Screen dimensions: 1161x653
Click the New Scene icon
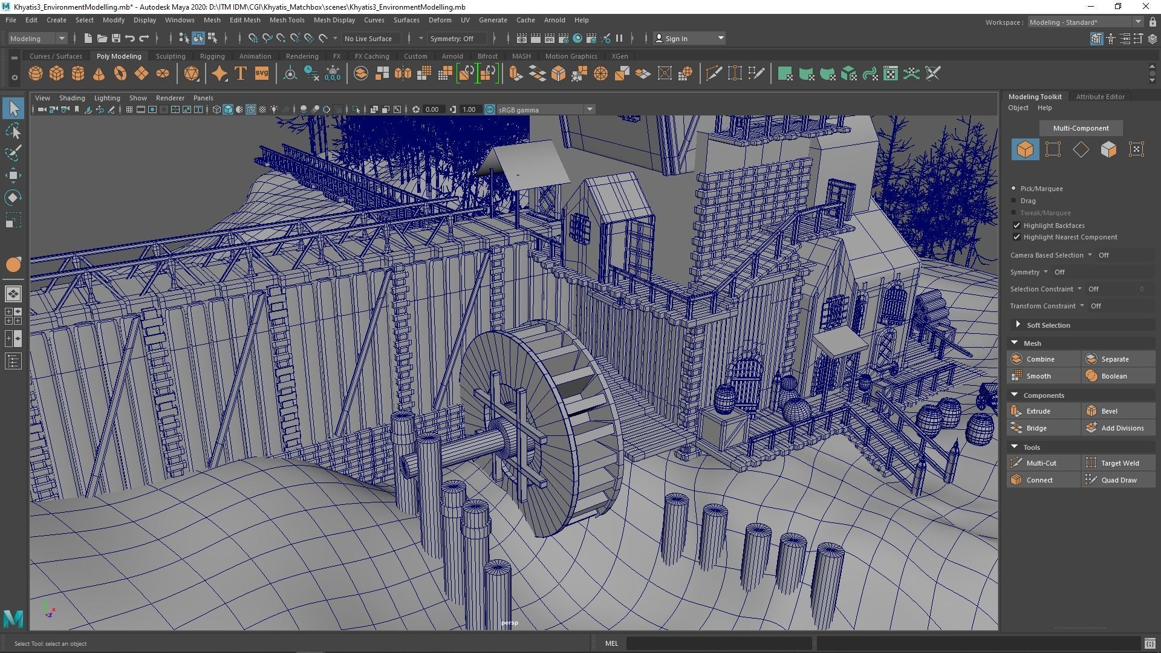pyautogui.click(x=88, y=38)
